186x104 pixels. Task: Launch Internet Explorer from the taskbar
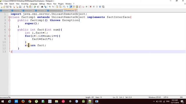10,101
